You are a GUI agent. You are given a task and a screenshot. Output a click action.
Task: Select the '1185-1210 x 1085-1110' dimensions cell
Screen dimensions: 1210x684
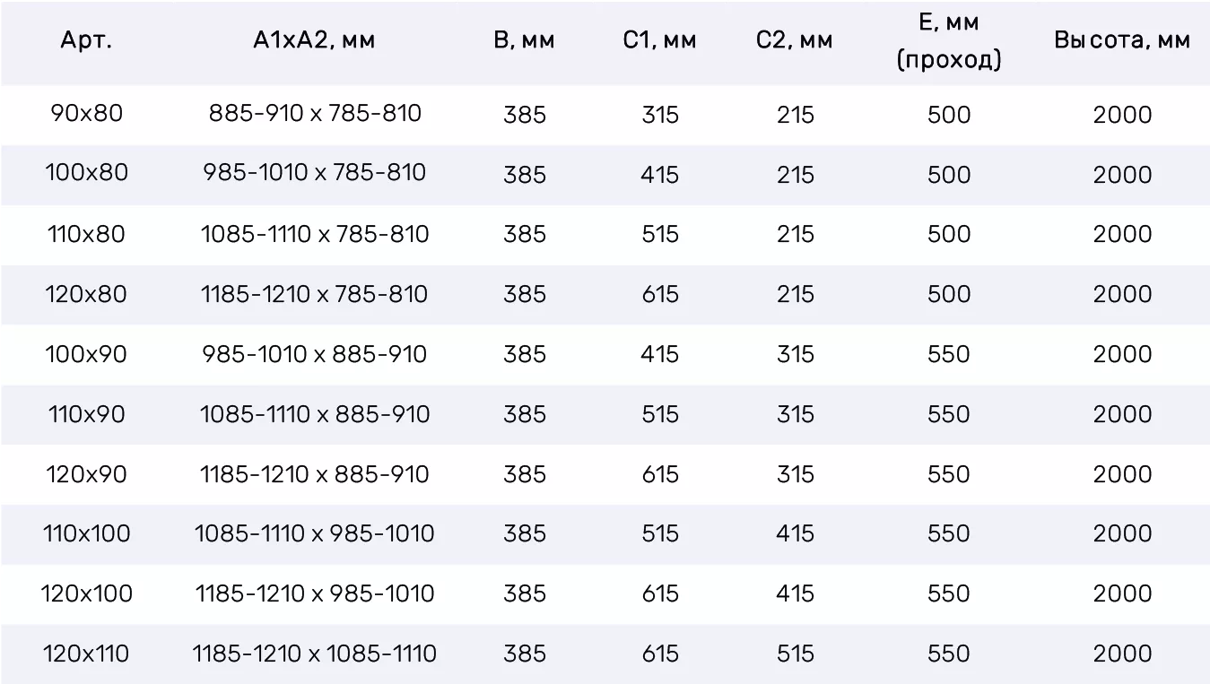pos(315,654)
